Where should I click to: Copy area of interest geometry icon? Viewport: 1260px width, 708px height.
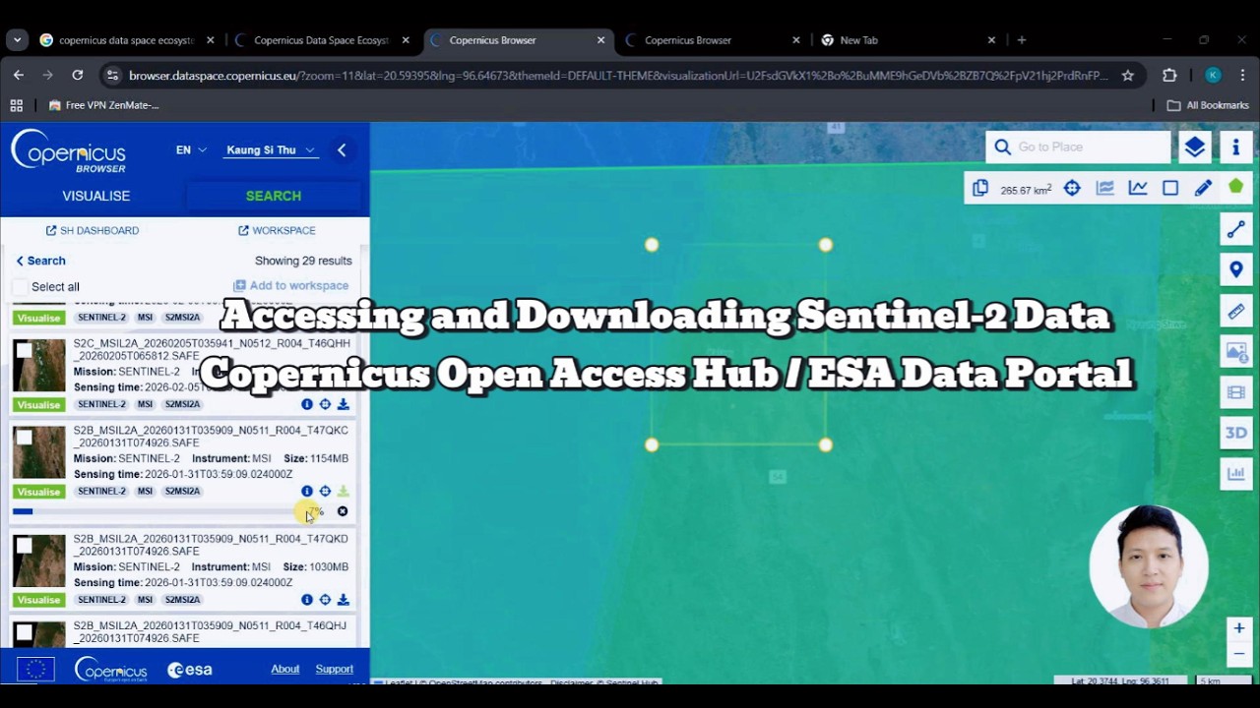pyautogui.click(x=980, y=188)
